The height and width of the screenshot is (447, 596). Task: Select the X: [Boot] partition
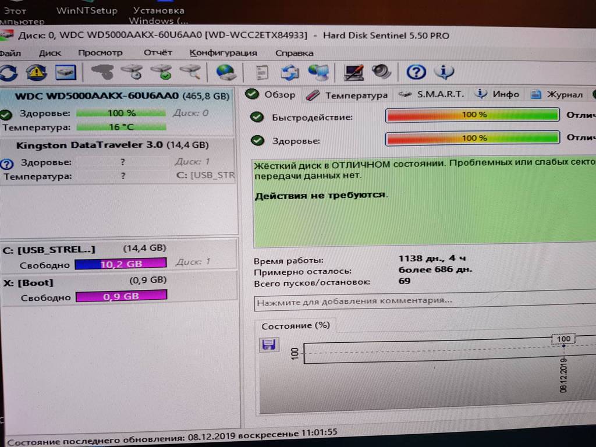pyautogui.click(x=119, y=289)
